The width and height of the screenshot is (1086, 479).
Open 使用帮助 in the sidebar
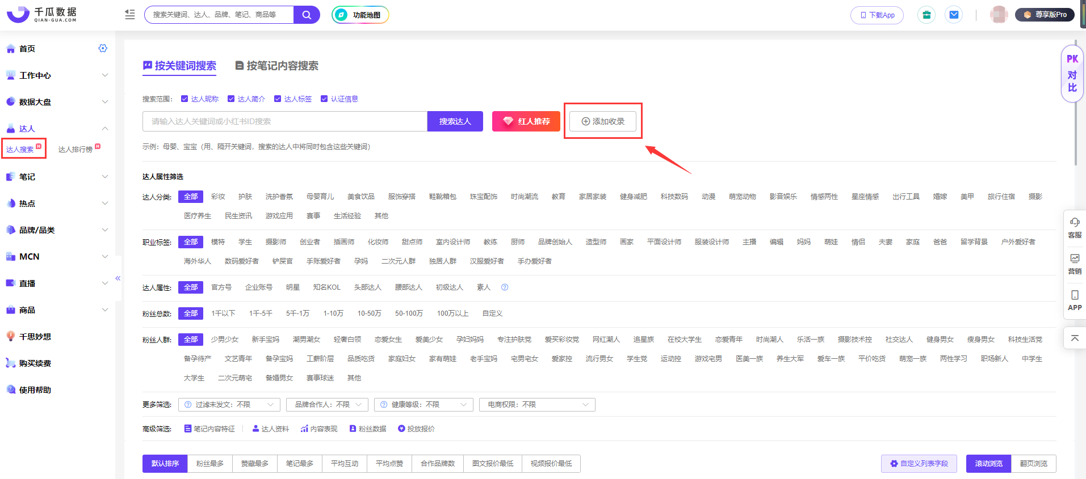click(x=35, y=390)
